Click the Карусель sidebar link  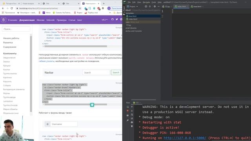tap(7, 81)
